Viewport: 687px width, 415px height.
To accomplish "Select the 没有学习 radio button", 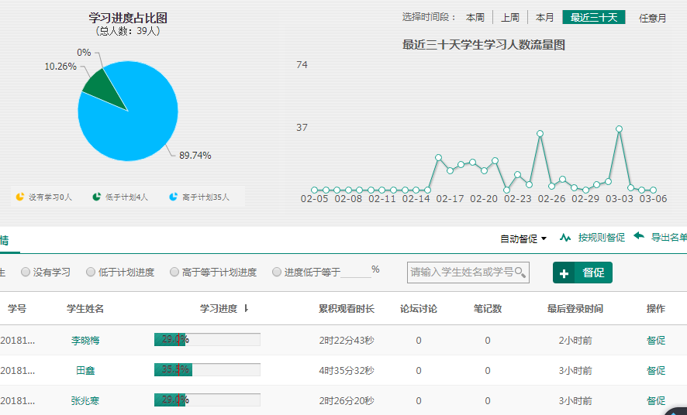I will pos(26,273).
